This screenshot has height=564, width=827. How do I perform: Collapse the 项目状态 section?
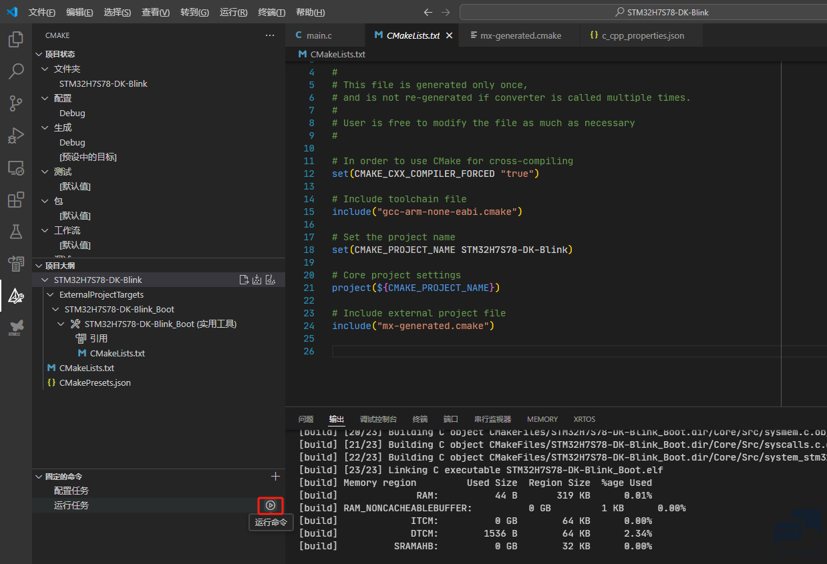(39, 54)
